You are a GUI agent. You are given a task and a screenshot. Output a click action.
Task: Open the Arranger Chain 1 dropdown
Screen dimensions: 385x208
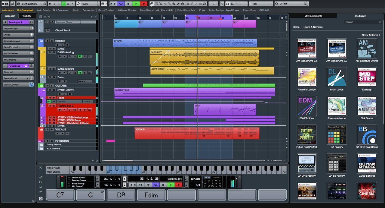point(67,22)
